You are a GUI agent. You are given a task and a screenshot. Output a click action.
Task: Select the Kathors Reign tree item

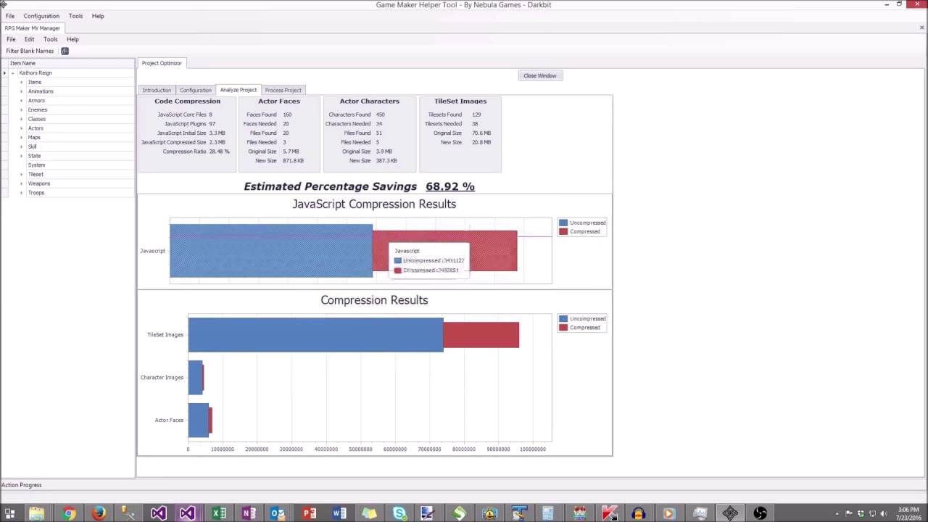pyautogui.click(x=35, y=73)
